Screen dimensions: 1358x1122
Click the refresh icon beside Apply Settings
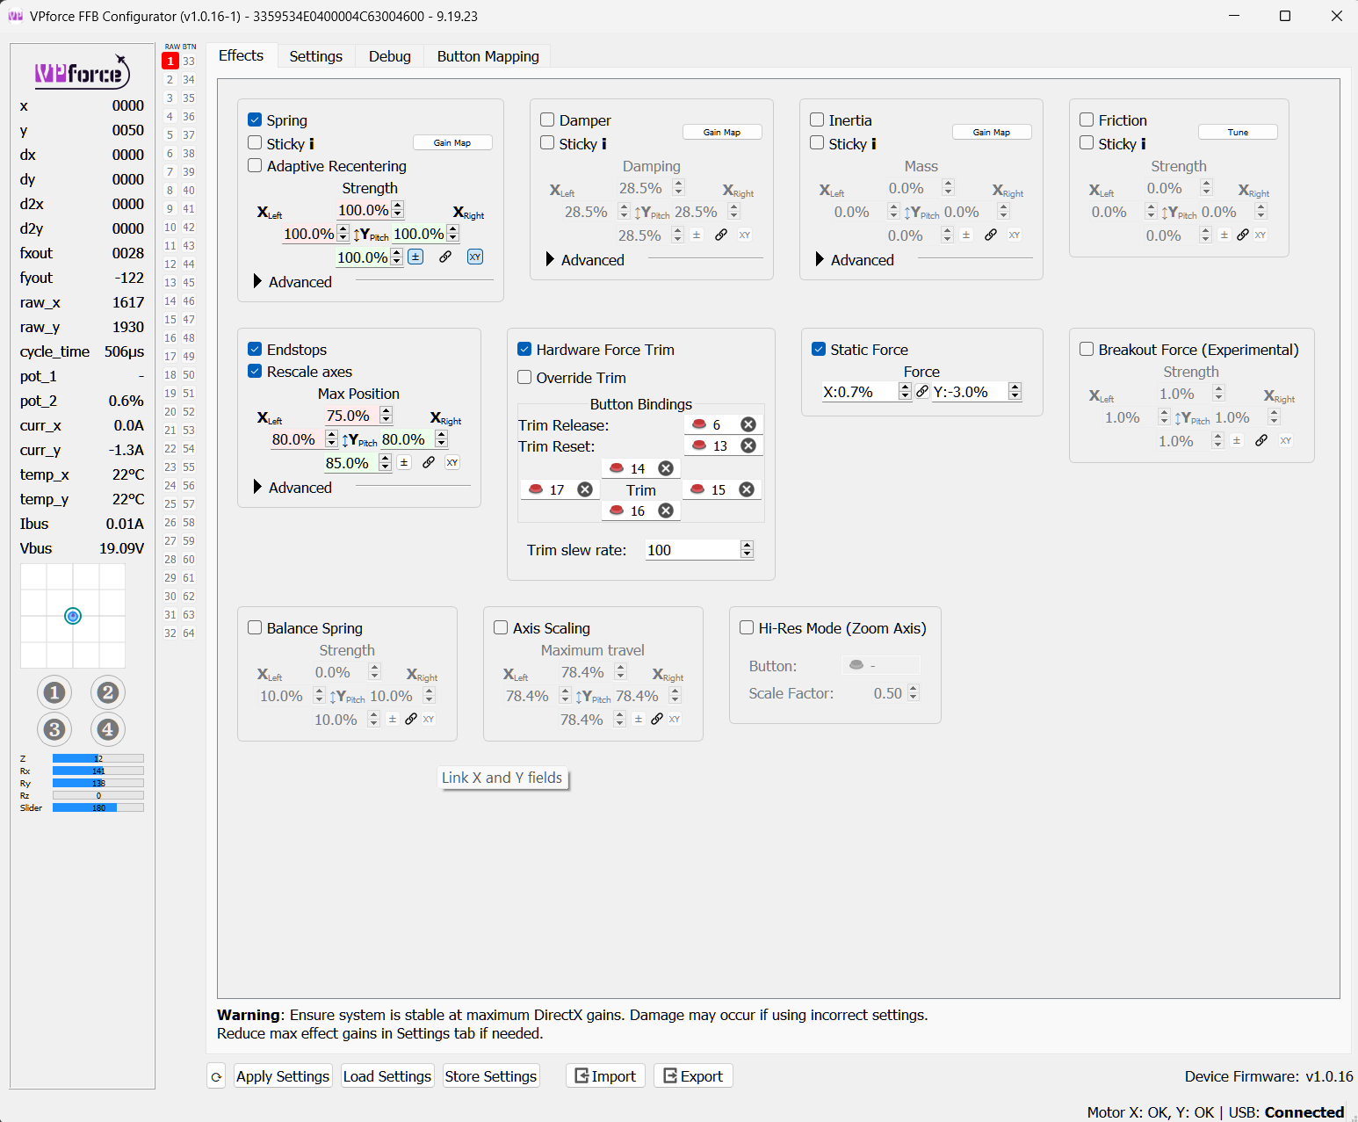216,1076
